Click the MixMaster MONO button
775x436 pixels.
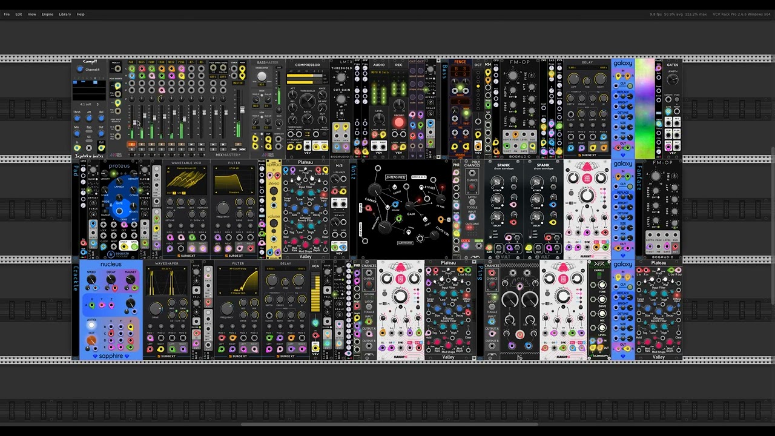[242, 150]
